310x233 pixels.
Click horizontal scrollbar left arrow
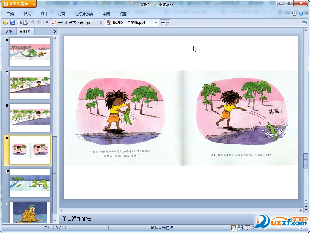click(x=62, y=211)
